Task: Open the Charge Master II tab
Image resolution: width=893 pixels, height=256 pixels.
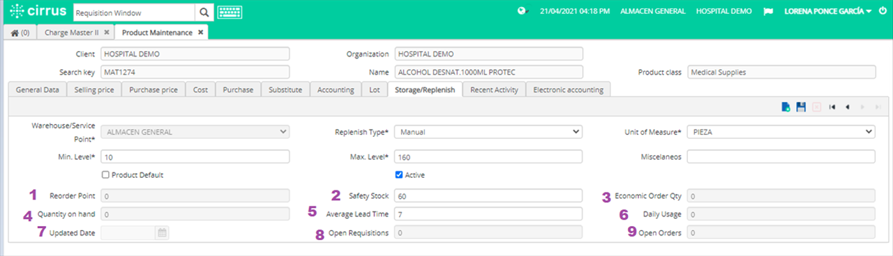Action: [72, 32]
